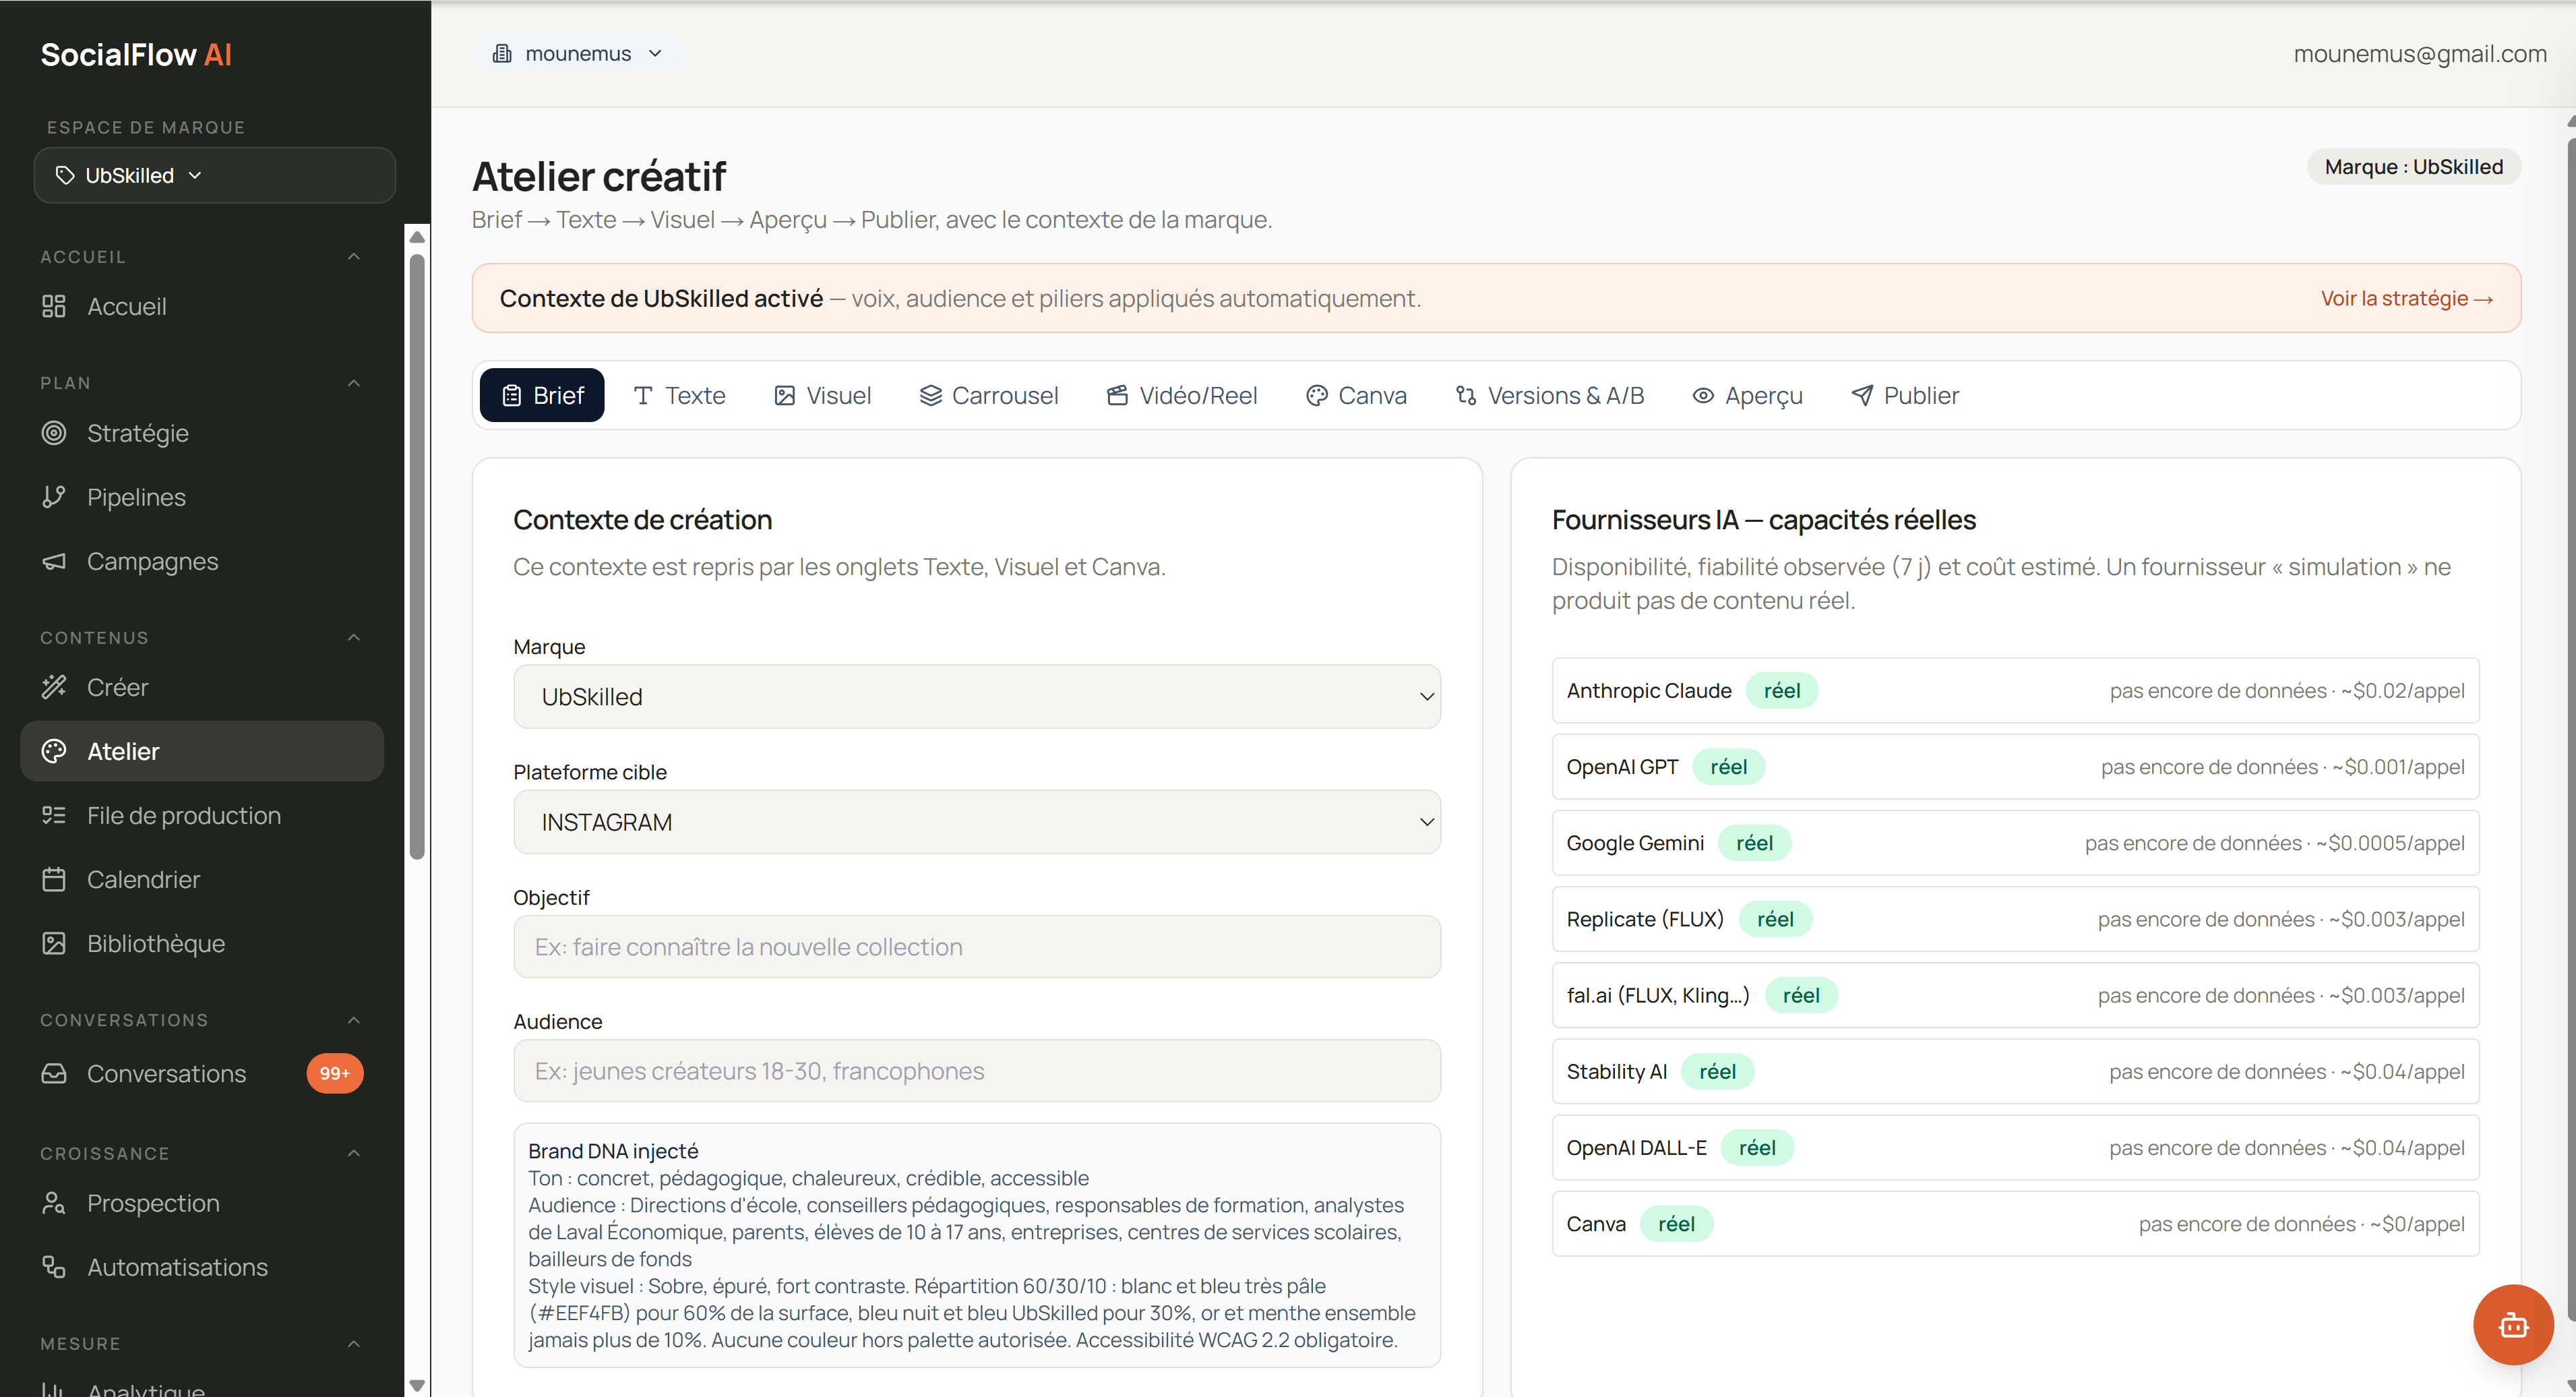The image size is (2576, 1397).
Task: Select the Canva tab
Action: click(x=1356, y=395)
